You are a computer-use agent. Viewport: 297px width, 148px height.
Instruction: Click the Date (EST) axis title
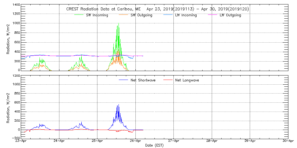[154, 145]
